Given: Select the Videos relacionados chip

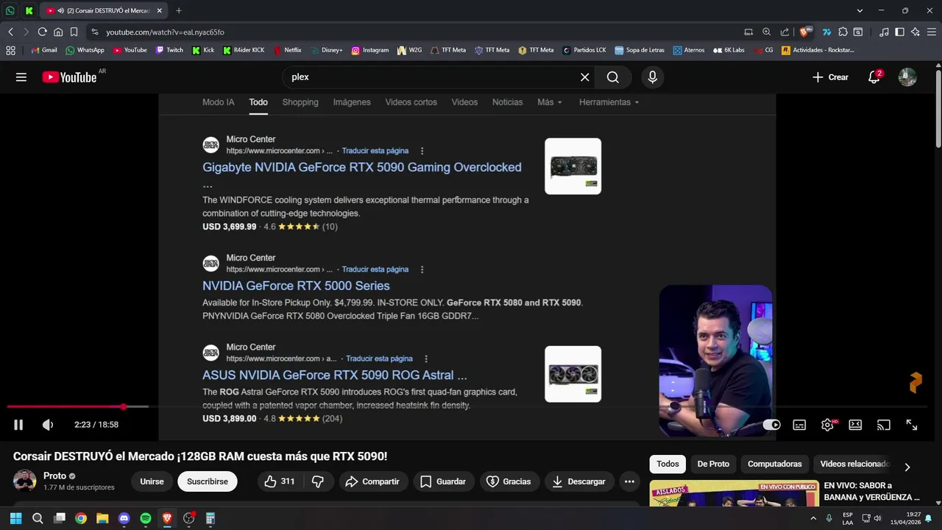Looking at the screenshot, I should coord(854,464).
